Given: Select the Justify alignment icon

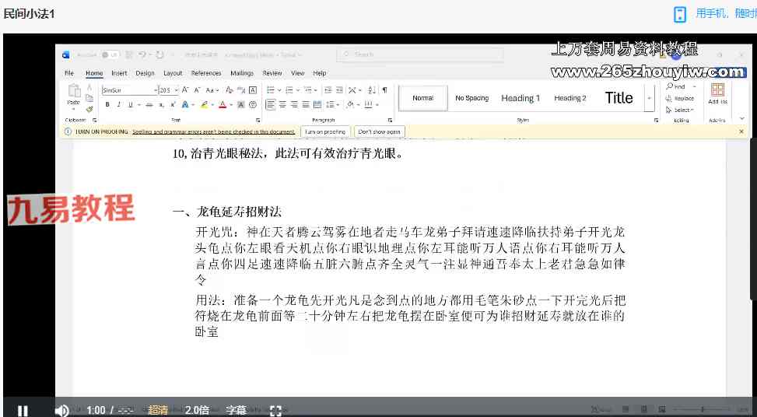Looking at the screenshot, I should 306,105.
